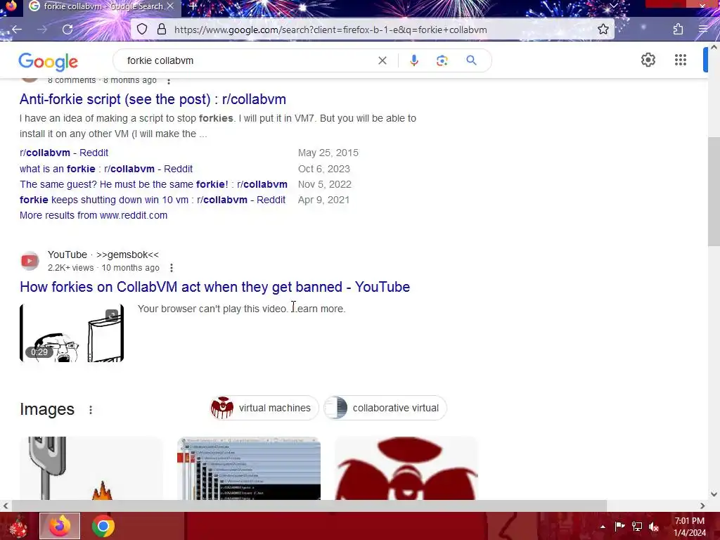Click the list all tabs chevron

(614, 6)
